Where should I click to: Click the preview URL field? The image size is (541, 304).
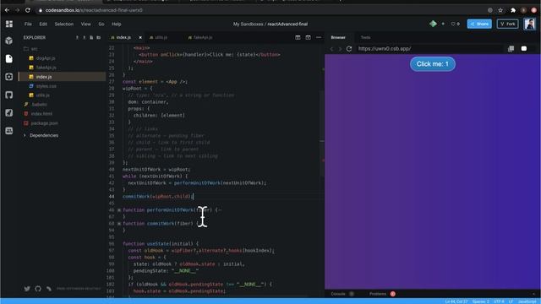(x=429, y=49)
